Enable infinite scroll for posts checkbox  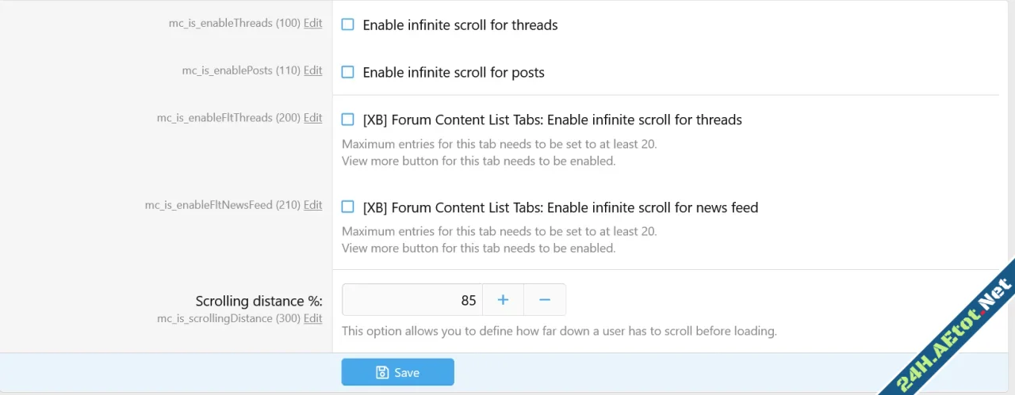[347, 72]
